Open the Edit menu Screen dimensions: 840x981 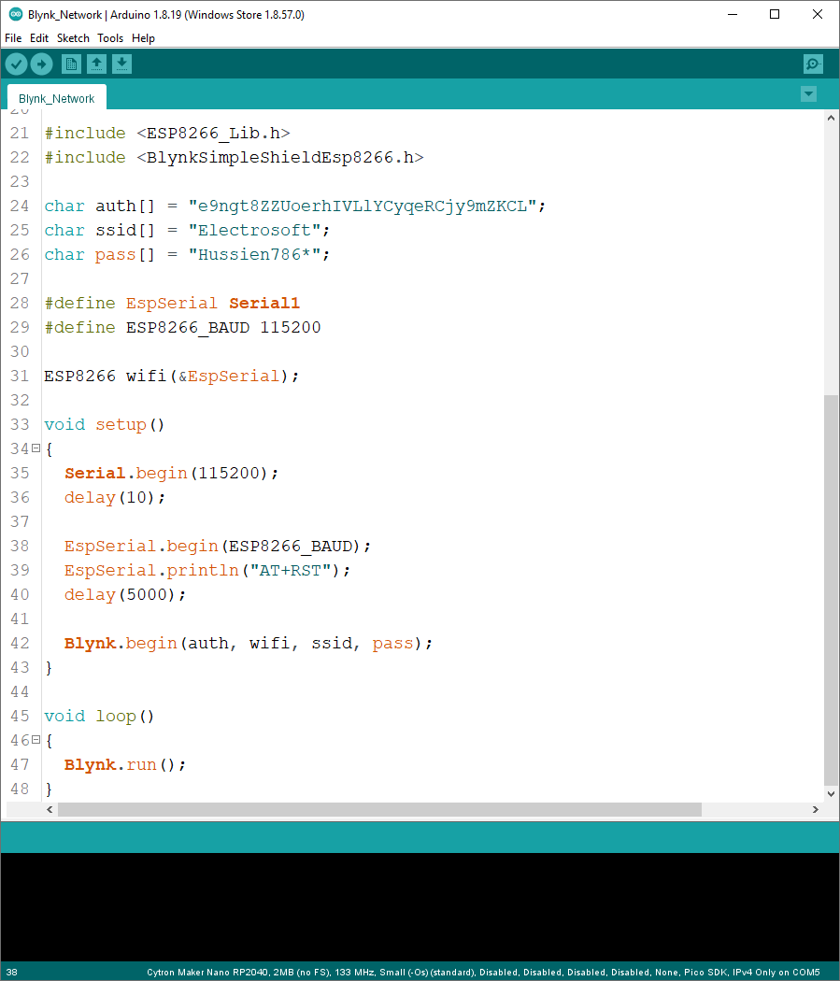39,38
